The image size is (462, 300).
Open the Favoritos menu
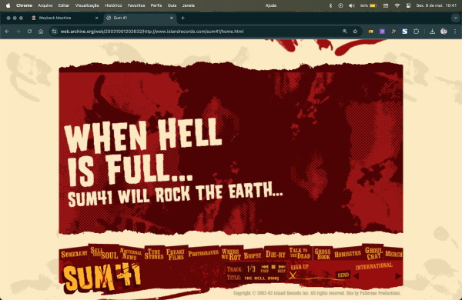pos(136,5)
